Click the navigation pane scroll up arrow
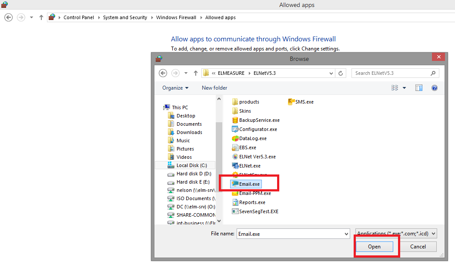Image resolution: width=455 pixels, height=268 pixels. point(219,99)
